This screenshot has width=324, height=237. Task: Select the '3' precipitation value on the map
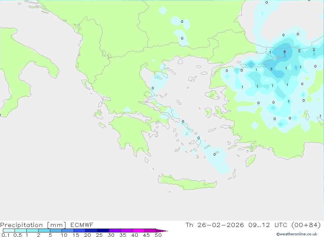click(271, 69)
